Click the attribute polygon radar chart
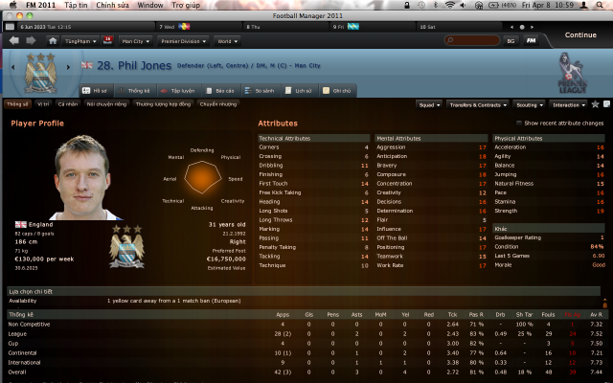Image resolution: width=613 pixels, height=383 pixels. tap(202, 177)
